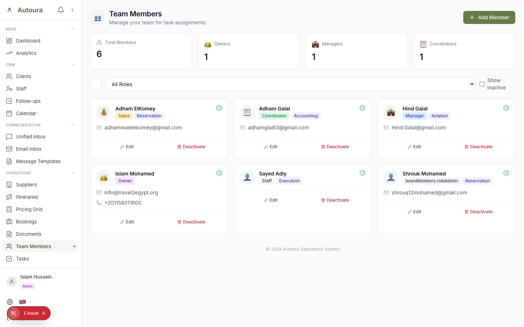Screen dimensions: 524x327
Task: Open the Pricing Grid page
Action: (40, 209)
